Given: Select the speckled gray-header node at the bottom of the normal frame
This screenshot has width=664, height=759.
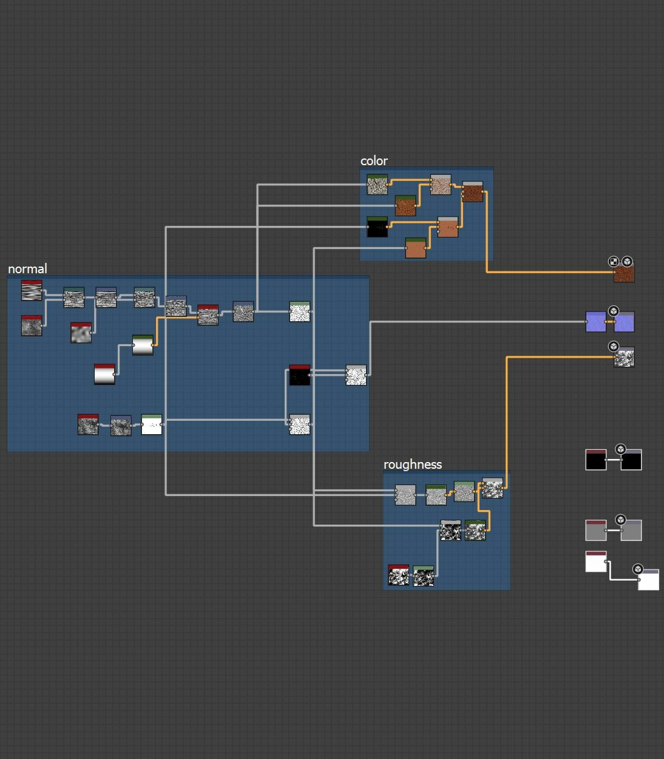Looking at the screenshot, I should (299, 424).
